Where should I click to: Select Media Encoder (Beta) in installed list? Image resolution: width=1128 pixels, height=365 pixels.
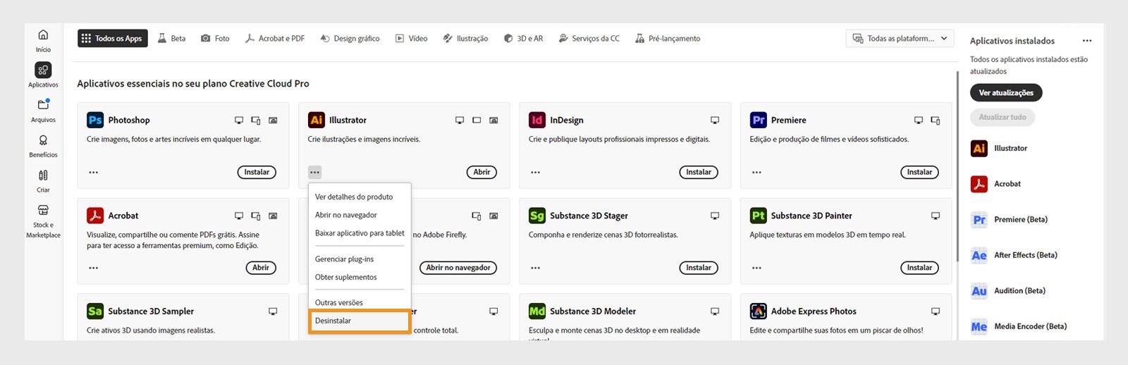click(x=1019, y=326)
